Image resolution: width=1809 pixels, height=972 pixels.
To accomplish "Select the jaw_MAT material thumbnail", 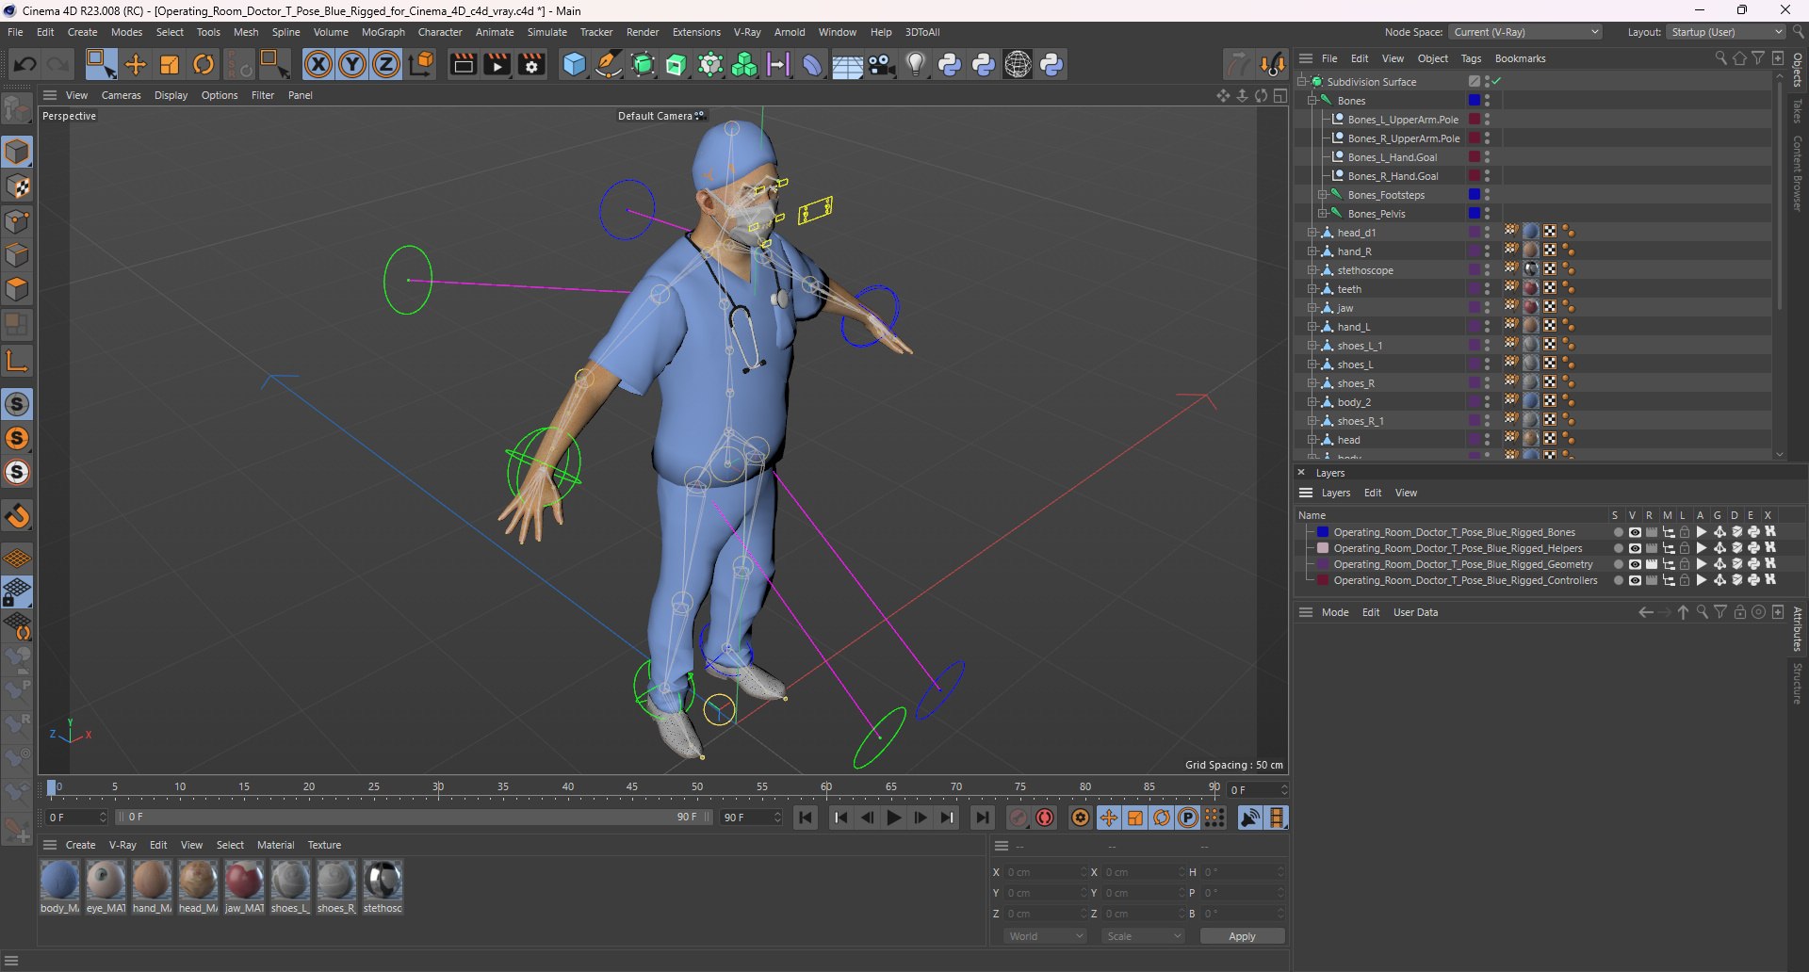I will pyautogui.click(x=244, y=881).
